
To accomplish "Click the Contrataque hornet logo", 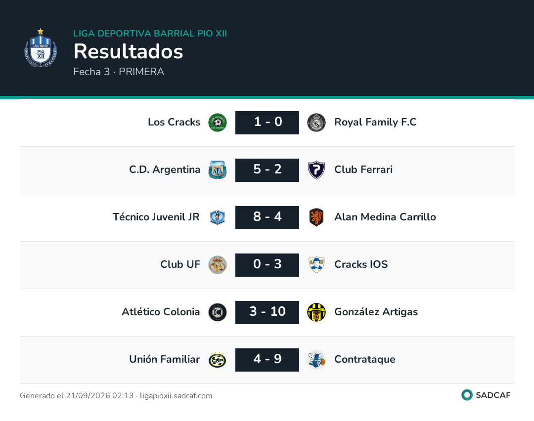I will 316,360.
